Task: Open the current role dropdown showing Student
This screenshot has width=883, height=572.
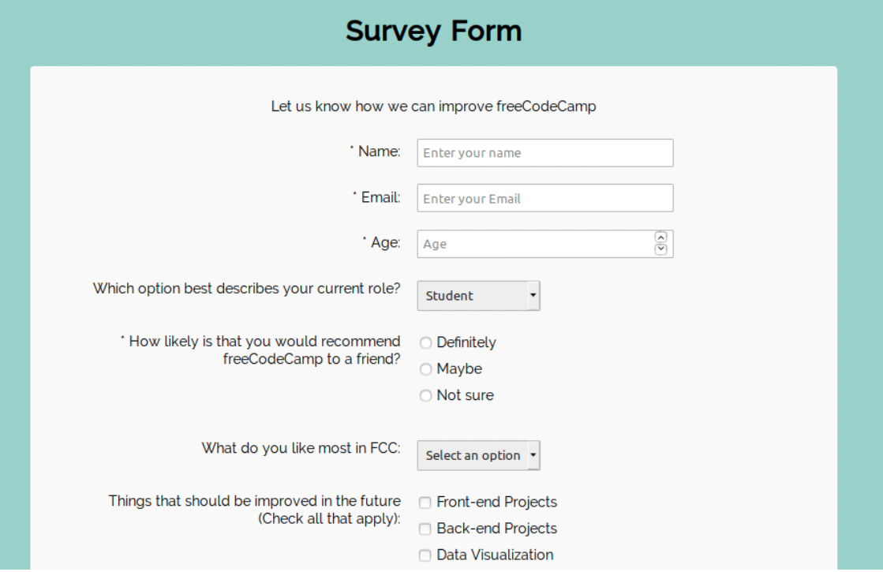Action: pos(473,295)
